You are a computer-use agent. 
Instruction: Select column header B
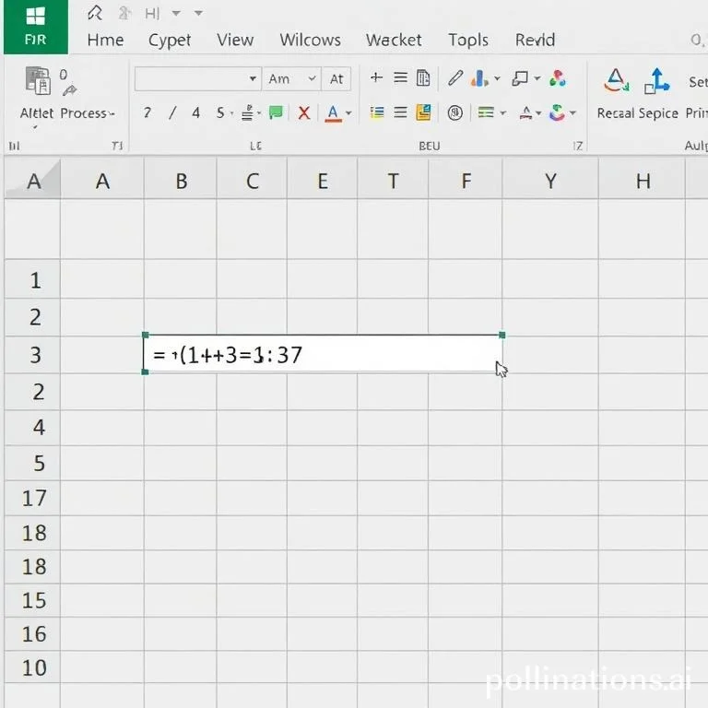(181, 182)
